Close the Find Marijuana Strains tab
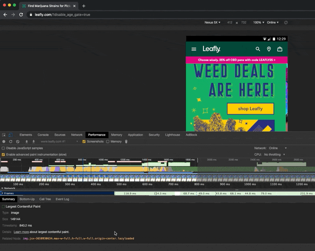The height and width of the screenshot is (251, 315). pos(74,6)
